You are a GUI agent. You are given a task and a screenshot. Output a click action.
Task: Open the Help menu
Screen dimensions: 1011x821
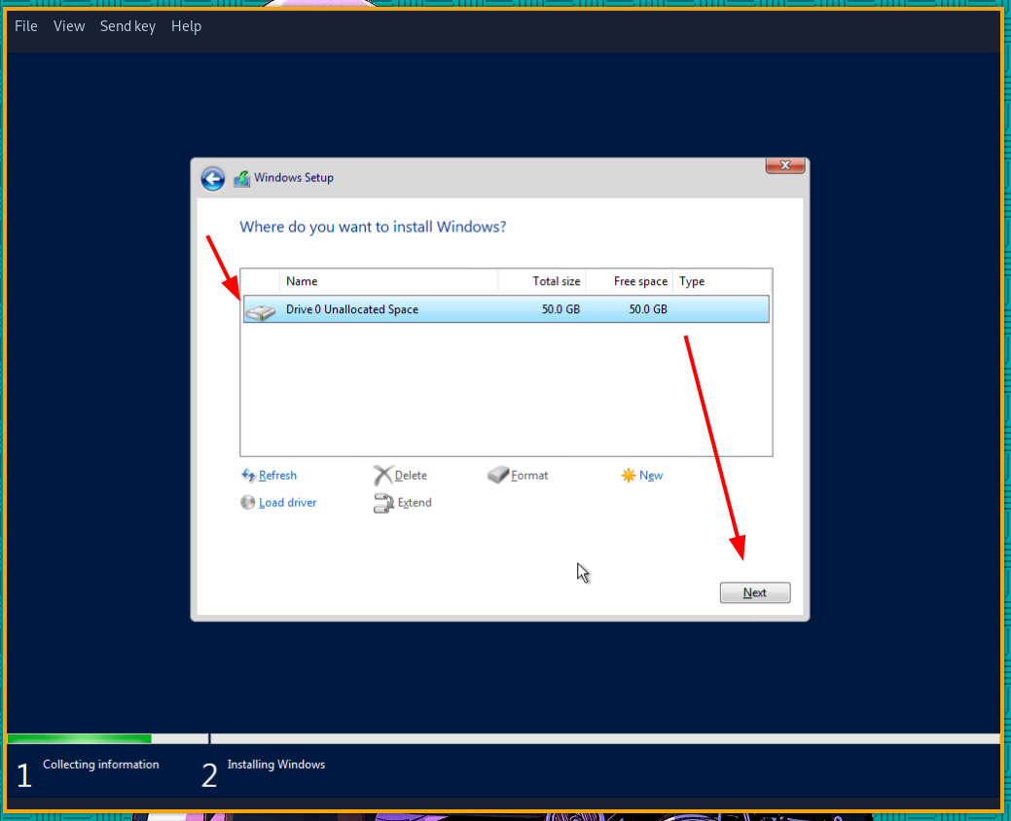186,26
